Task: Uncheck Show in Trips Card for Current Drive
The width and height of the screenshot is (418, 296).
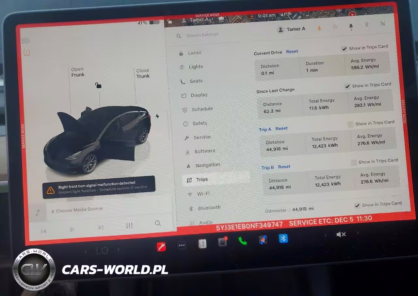Action: coord(344,49)
